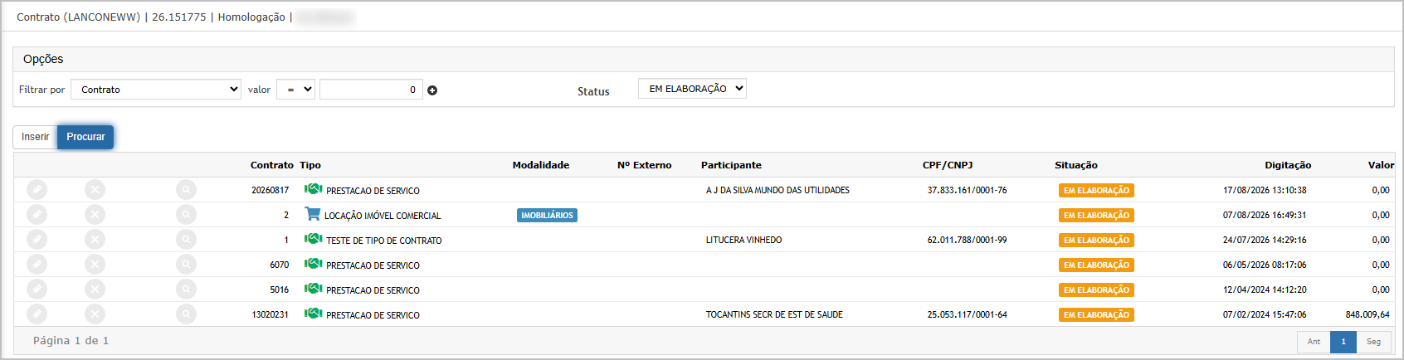Inspect contract 6070 with magnifier icon
The height and width of the screenshot is (360, 1404).
186,265
